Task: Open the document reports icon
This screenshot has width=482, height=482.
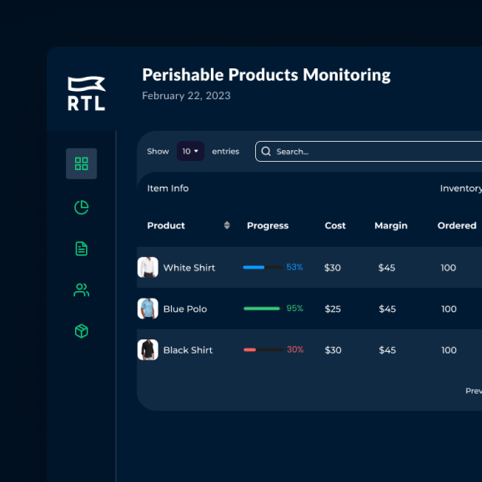Action: (x=82, y=249)
